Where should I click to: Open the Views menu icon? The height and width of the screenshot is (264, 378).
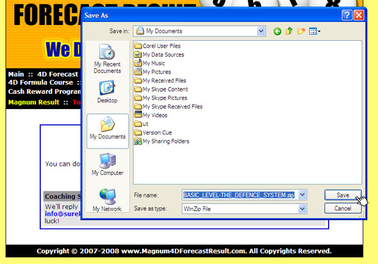(x=315, y=31)
